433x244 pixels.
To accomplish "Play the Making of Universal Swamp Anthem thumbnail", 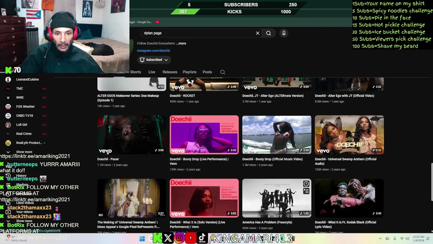I will coord(132,198).
